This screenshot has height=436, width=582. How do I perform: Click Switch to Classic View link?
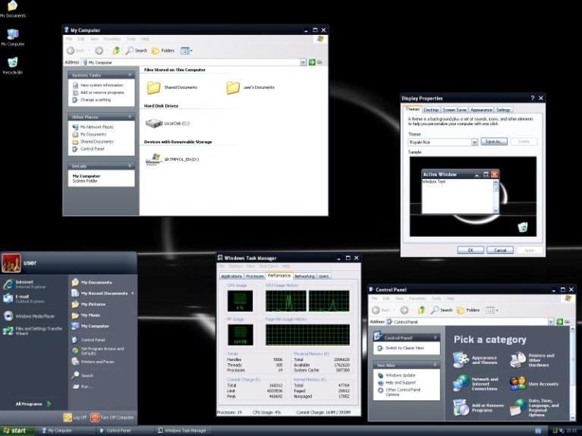[401, 348]
